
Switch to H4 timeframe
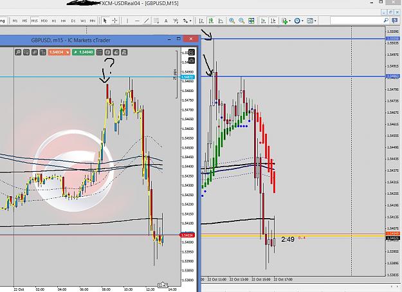pyautogui.click(x=63, y=21)
